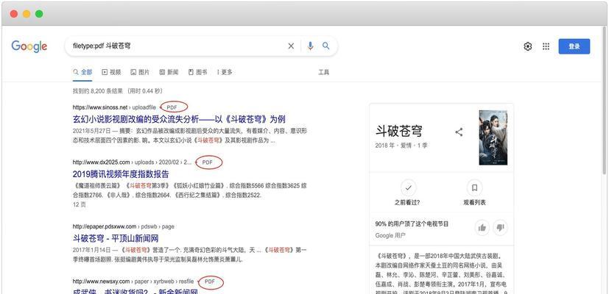Switch to the 视频 tab
609x294 pixels.
111,72
